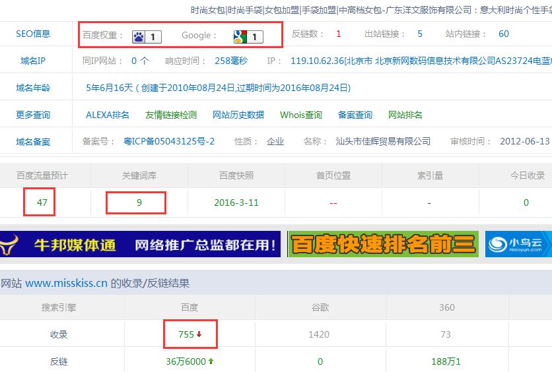Open the Baidu snapshot date 2016-3-11
The image size is (552, 372).
click(x=236, y=202)
